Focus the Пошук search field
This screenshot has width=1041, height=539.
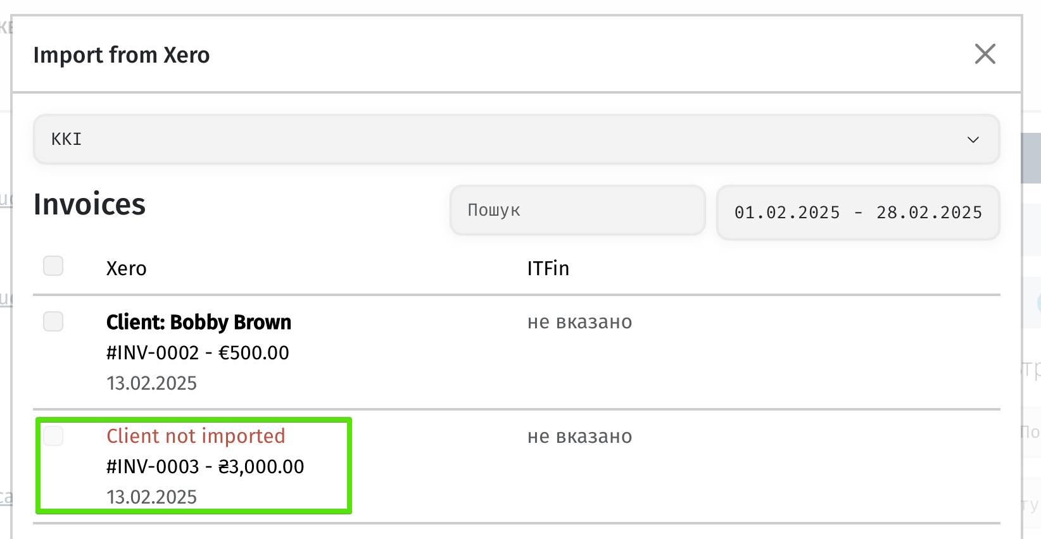577,210
